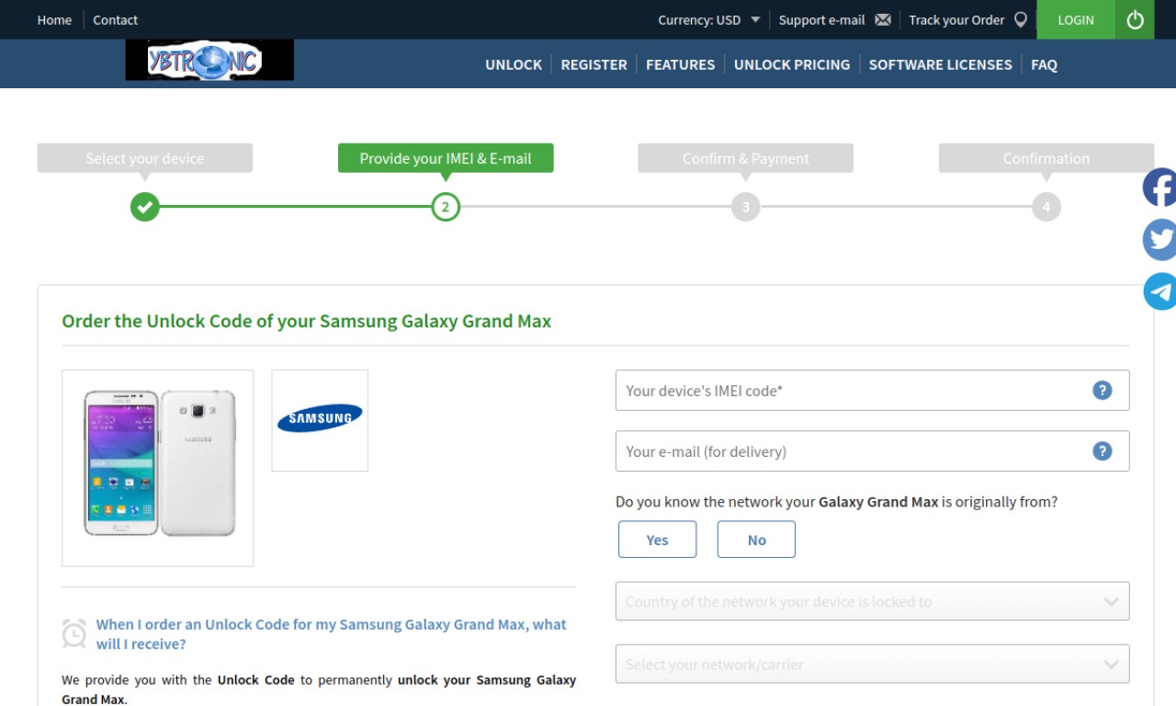
Task: Click the step 4 circle indicator
Action: pos(1046,207)
